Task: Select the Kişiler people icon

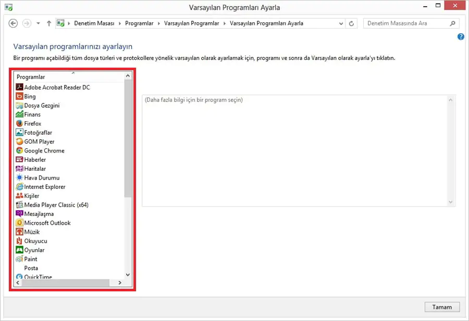Action: [19, 196]
